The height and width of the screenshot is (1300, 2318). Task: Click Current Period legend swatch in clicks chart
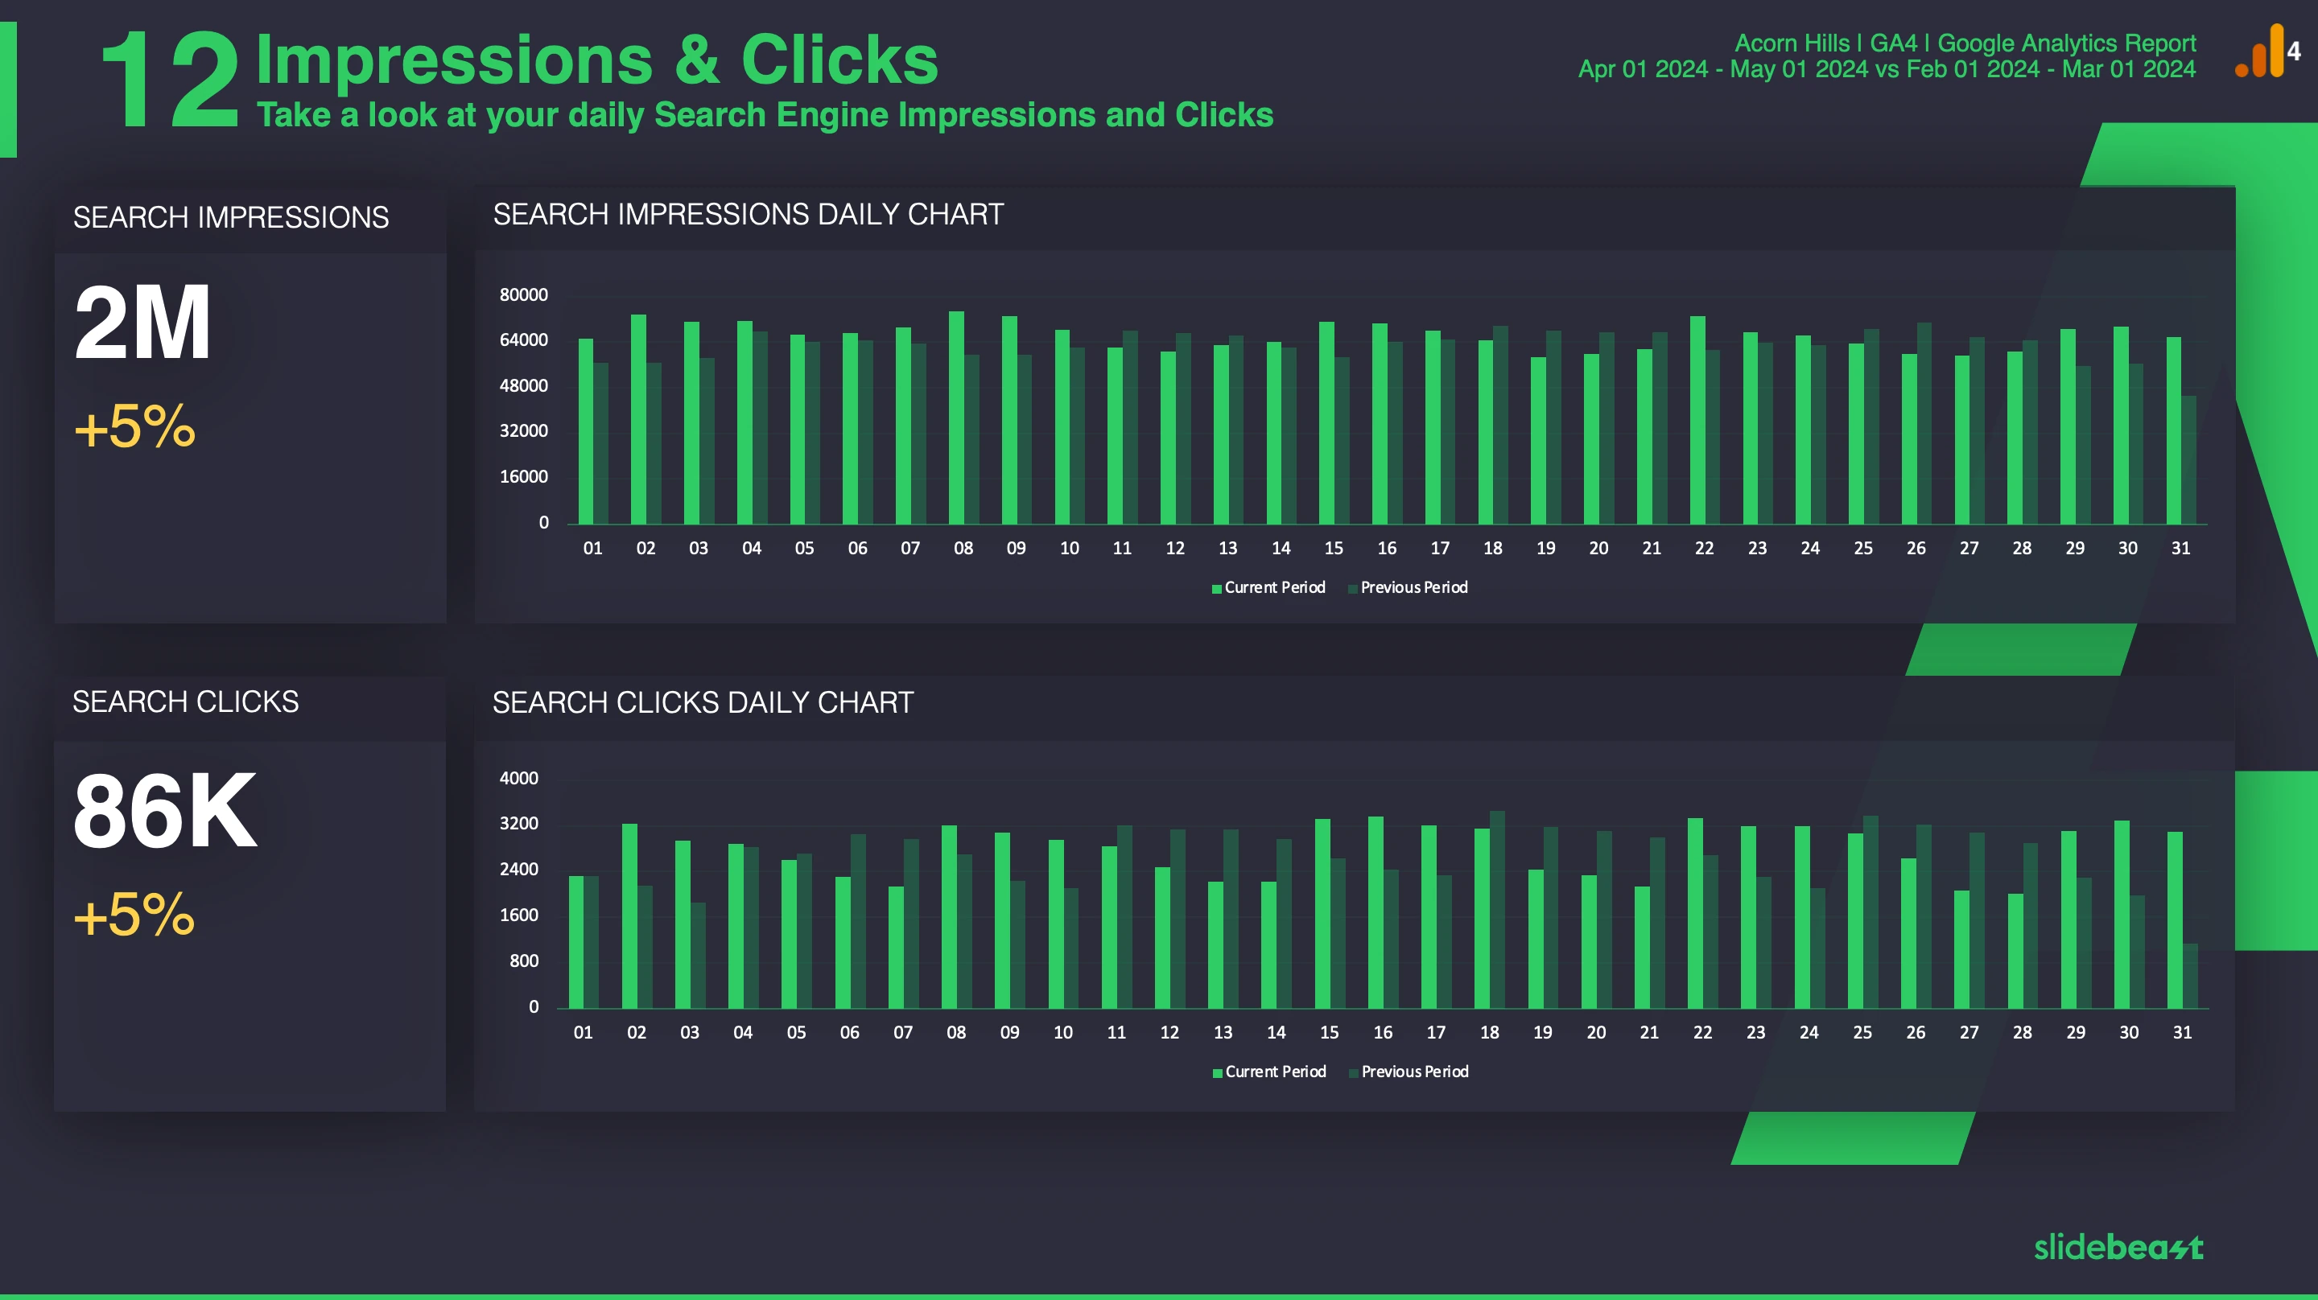point(1218,1072)
